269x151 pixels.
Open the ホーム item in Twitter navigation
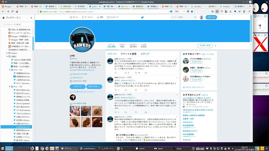click(x=74, y=17)
